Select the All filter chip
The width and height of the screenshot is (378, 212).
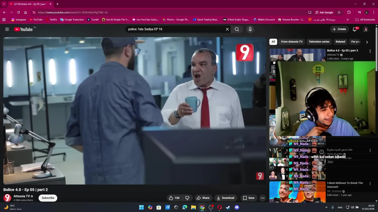click(273, 42)
